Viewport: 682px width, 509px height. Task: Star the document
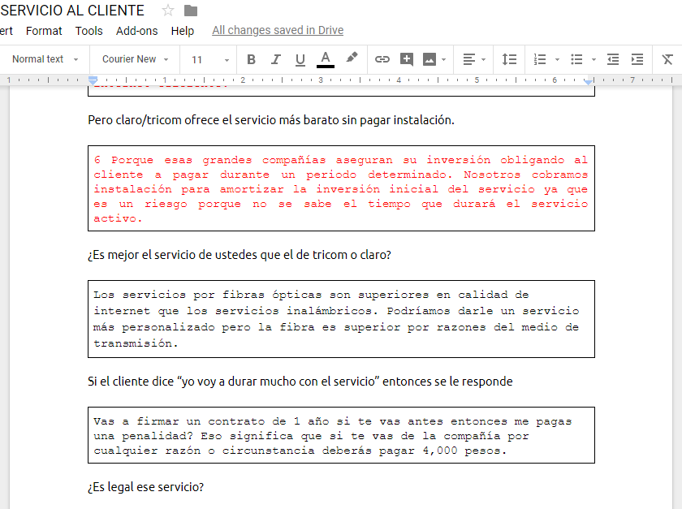(168, 11)
